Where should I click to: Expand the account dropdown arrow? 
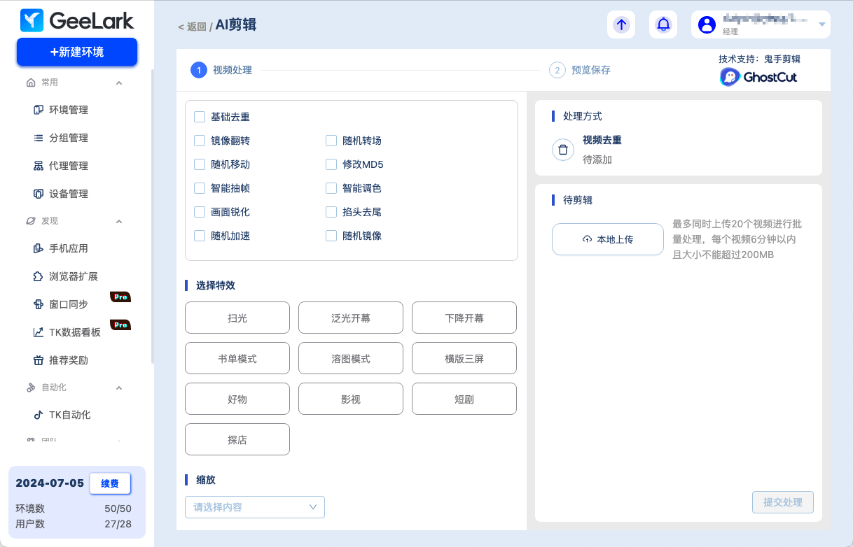coord(822,24)
